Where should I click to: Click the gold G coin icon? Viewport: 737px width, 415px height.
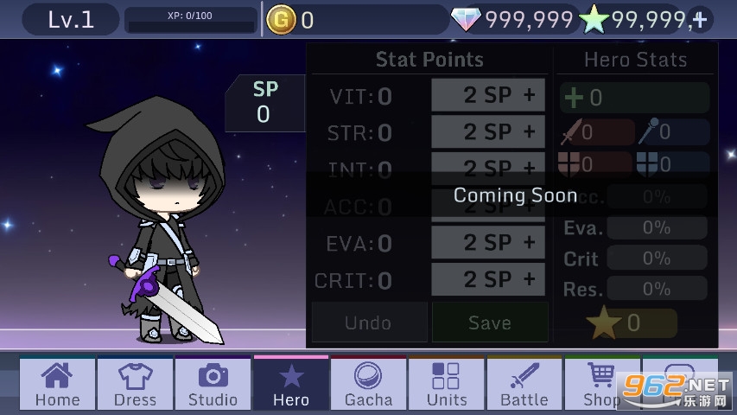coord(281,20)
